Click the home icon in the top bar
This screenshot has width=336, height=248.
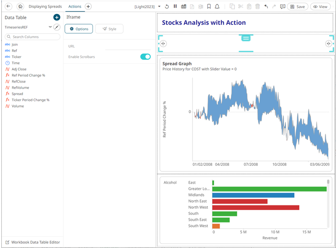tap(20, 6)
